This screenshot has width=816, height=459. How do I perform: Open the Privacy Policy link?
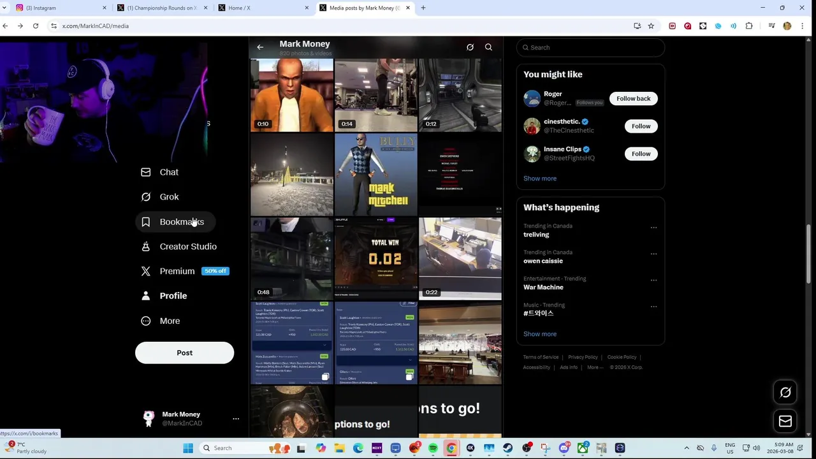coord(583,358)
